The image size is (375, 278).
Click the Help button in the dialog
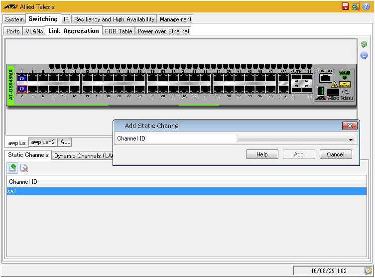click(262, 154)
